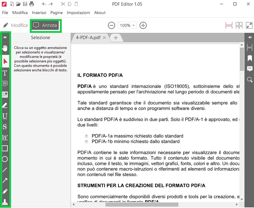The width and height of the screenshot is (254, 208).
Task: Click the scroll down arrow
Action: [x=242, y=199]
